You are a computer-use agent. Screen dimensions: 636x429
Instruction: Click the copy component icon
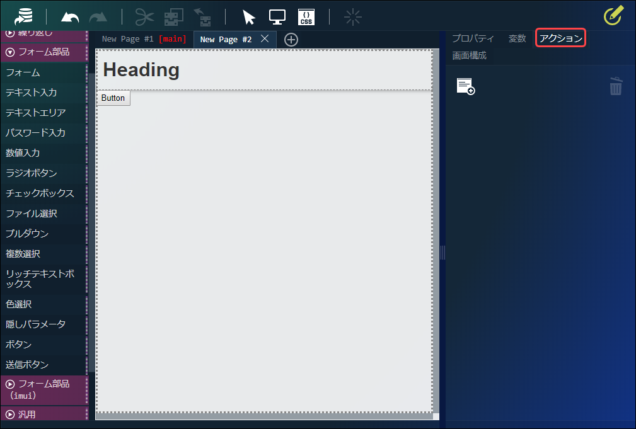click(173, 16)
